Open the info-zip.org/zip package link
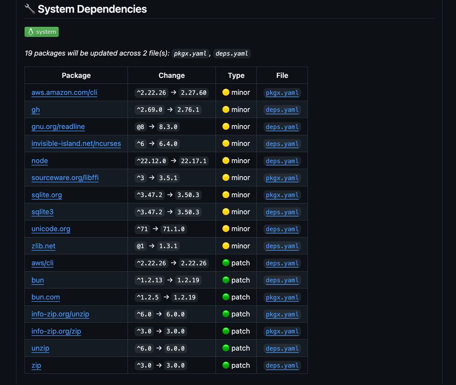This screenshot has height=385, width=456. pos(56,331)
